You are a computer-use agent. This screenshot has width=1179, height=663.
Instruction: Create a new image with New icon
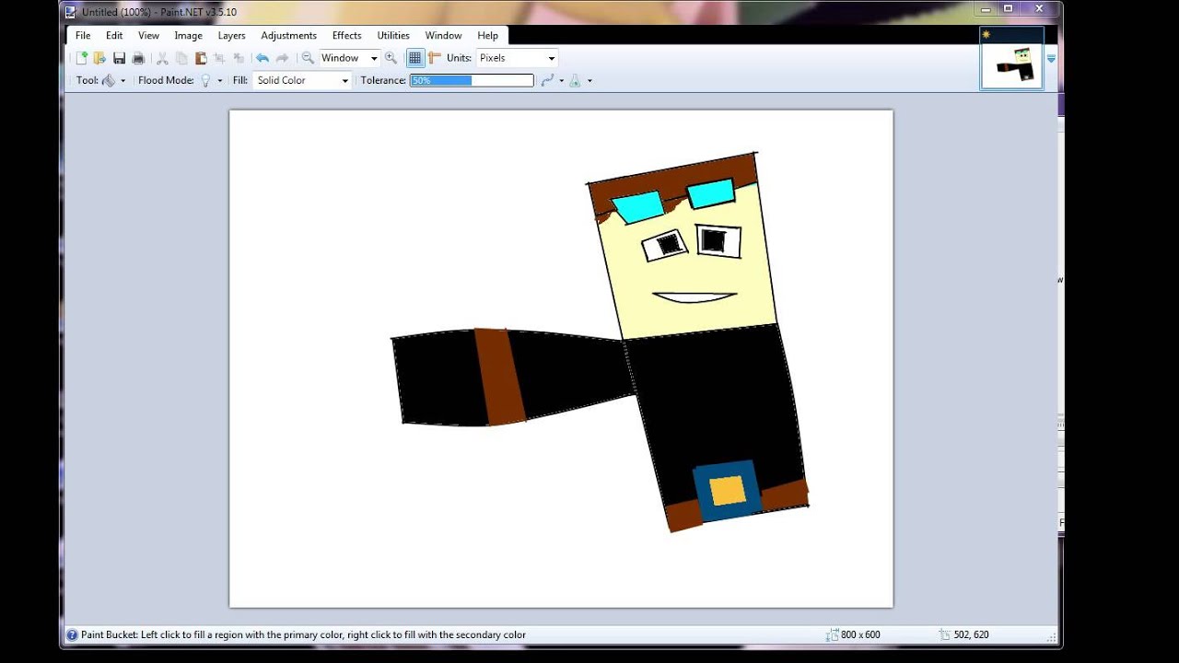pos(81,58)
